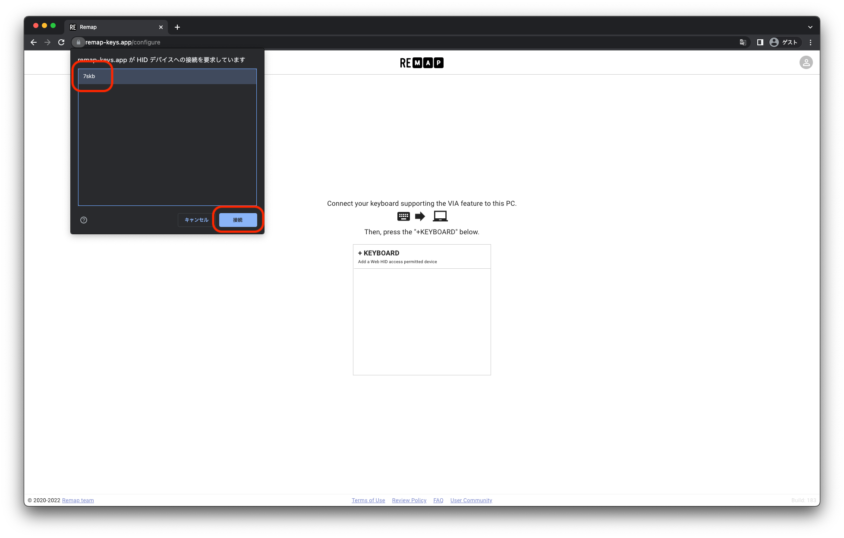Close the Remap tab
The image size is (844, 538).
(161, 27)
